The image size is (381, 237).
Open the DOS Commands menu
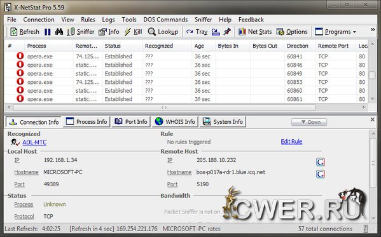(165, 20)
